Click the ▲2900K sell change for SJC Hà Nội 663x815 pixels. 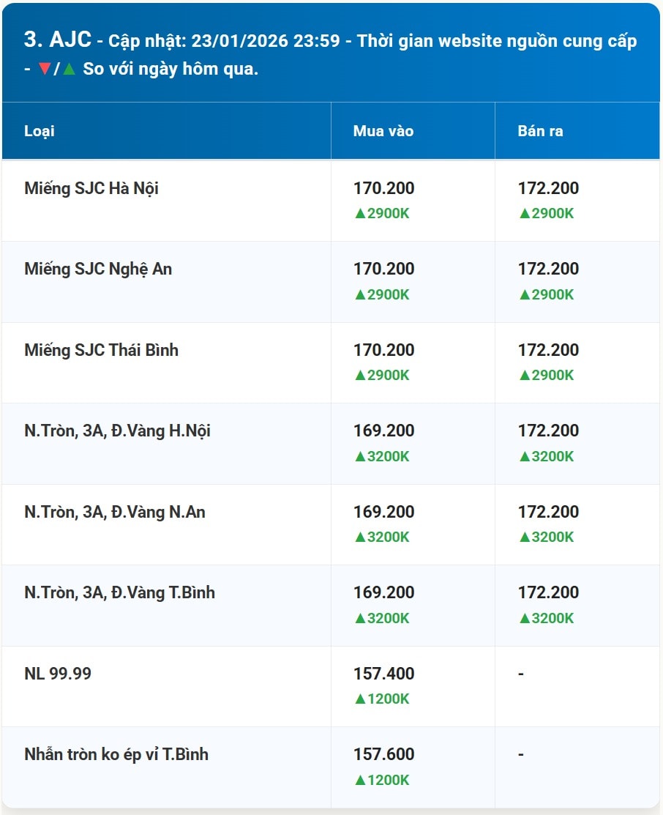[x=546, y=213]
